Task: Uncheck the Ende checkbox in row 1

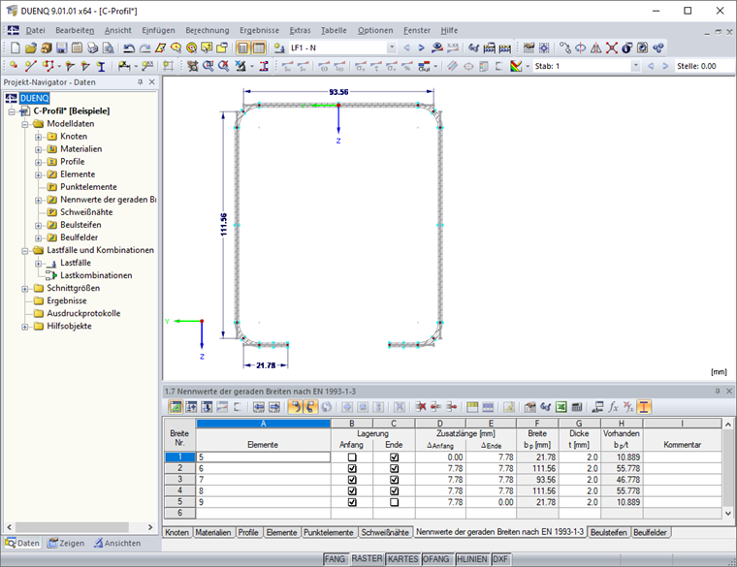Action: 394,457
